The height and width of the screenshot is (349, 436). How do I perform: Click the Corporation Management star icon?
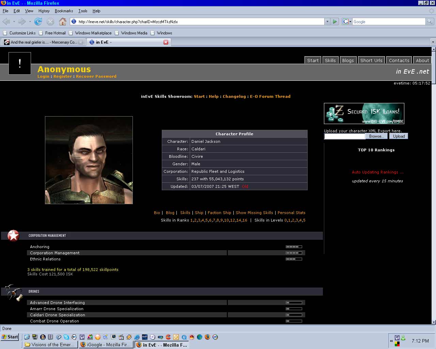[x=13, y=235]
